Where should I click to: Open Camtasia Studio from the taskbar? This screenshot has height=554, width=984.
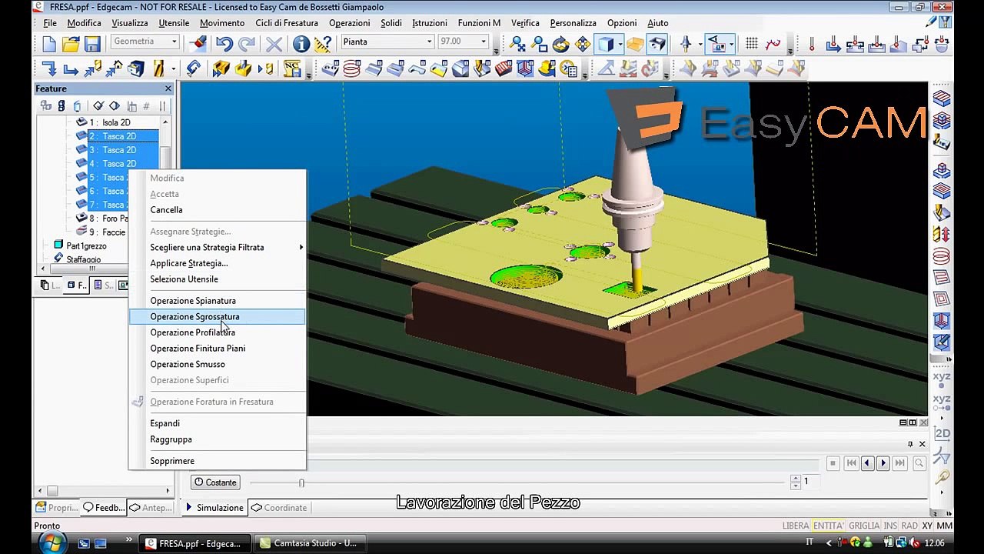pyautogui.click(x=308, y=543)
